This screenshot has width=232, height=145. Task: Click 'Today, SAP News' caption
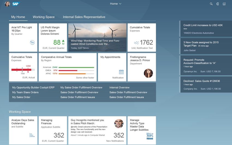(x=80, y=48)
